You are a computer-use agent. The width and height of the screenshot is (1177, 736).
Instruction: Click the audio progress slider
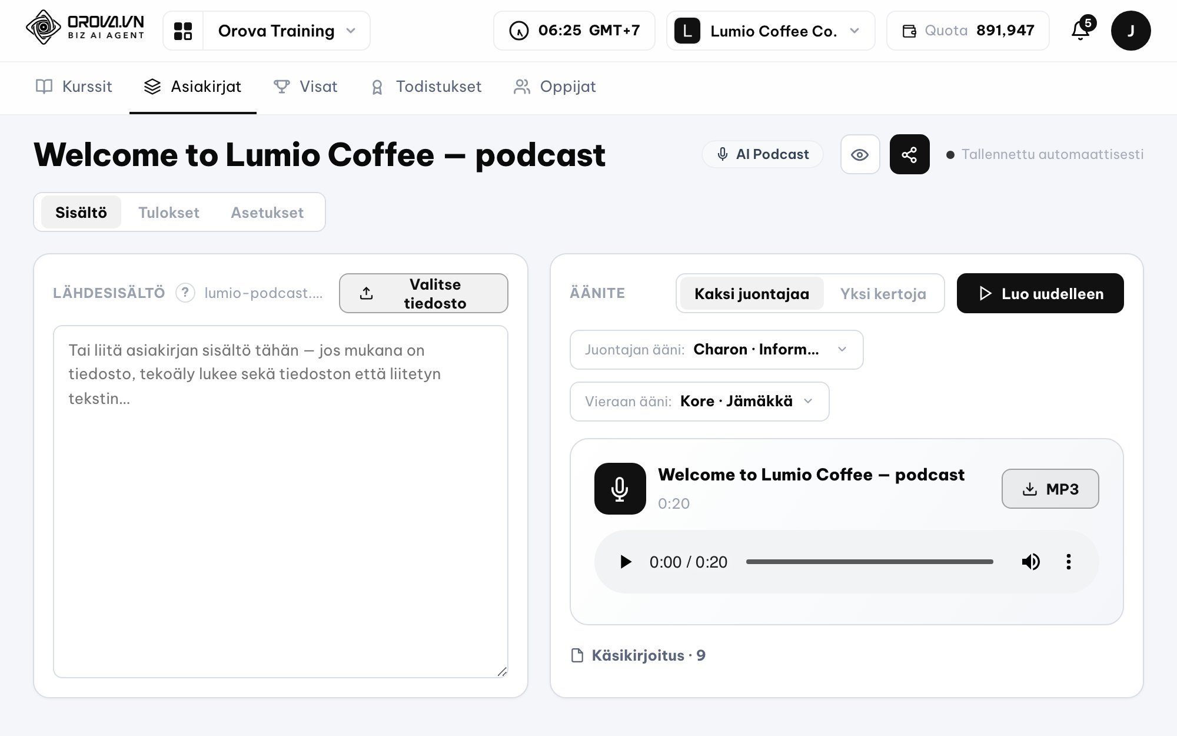point(869,562)
